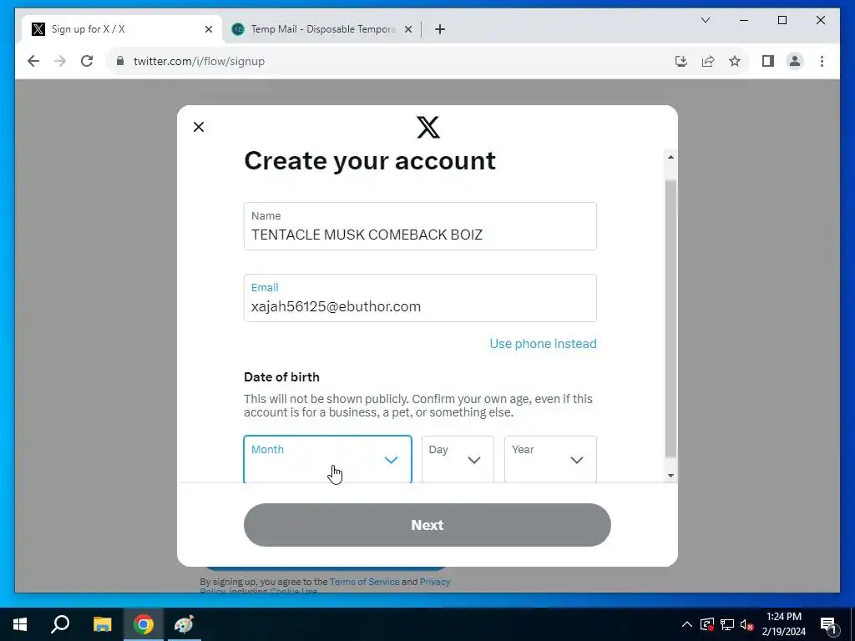
Task: Open the Chrome profile menu
Action: [x=795, y=61]
